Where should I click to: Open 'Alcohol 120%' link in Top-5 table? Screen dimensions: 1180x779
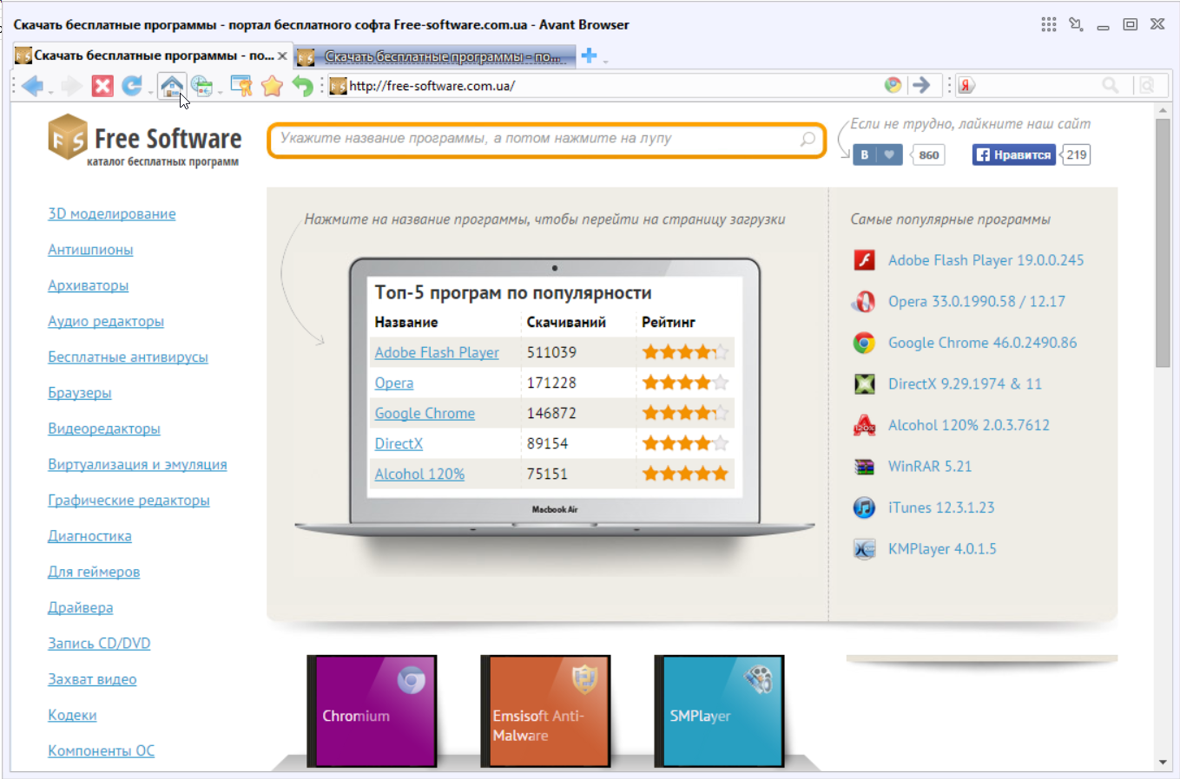419,474
